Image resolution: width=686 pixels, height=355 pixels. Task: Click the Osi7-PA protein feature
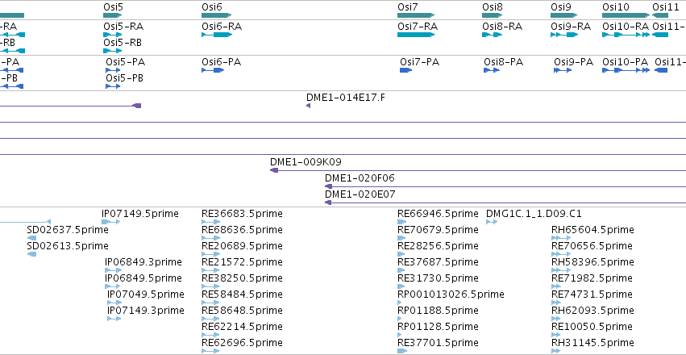click(x=406, y=70)
